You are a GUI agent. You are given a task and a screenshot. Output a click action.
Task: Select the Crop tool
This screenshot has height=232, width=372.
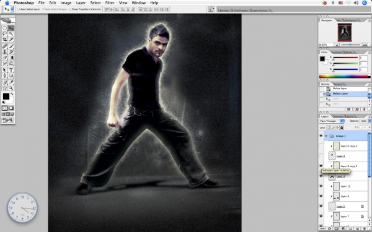(x=4, y=40)
